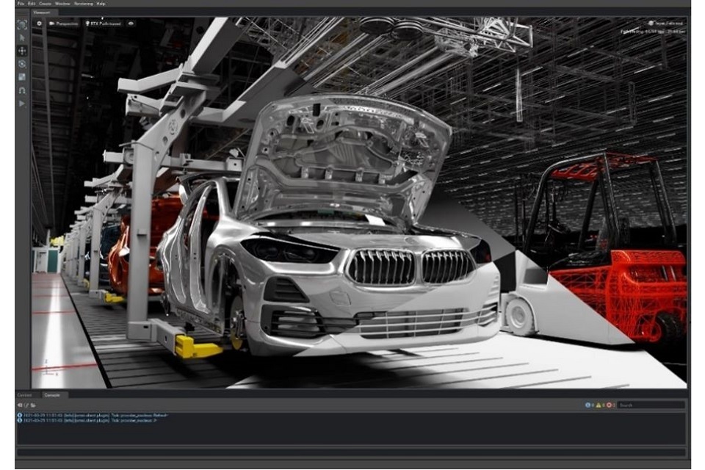Screen dimensions: 705x470
Task: Toggle snap magnet tool
Action: point(22,90)
